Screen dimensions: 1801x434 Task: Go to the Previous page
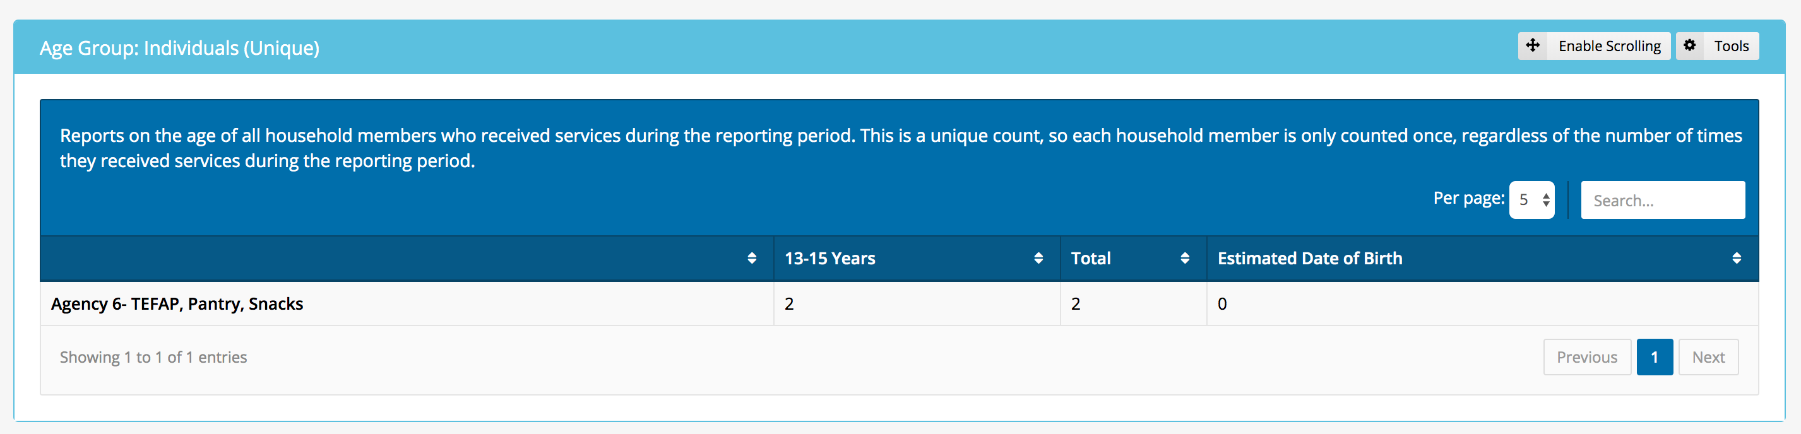tap(1586, 357)
